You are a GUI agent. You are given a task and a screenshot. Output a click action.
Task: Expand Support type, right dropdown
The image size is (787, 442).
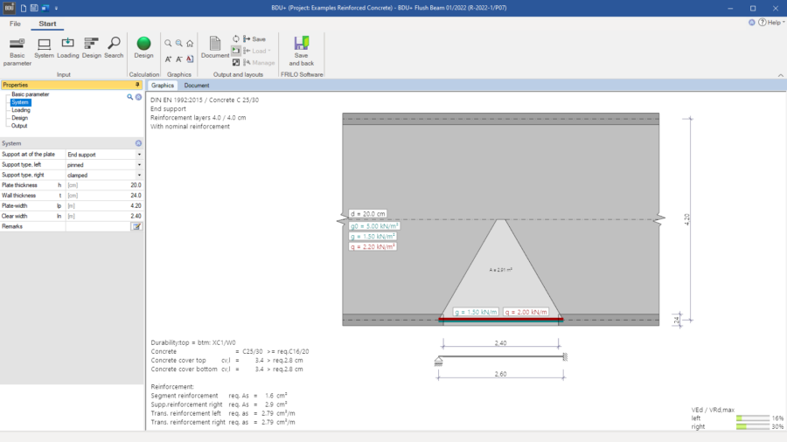139,175
